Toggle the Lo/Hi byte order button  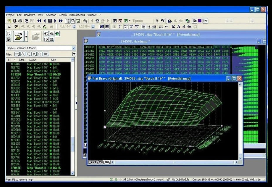click(161, 27)
